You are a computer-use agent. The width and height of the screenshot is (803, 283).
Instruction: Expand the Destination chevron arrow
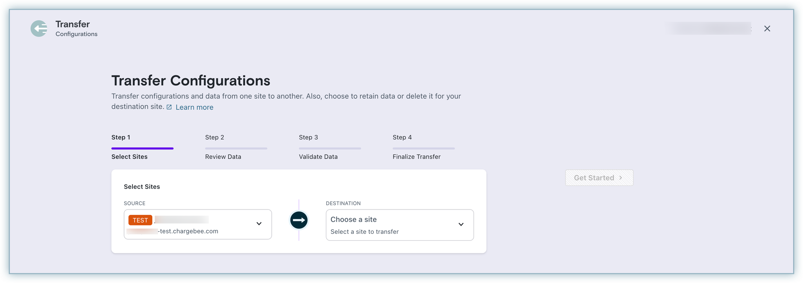(x=461, y=225)
